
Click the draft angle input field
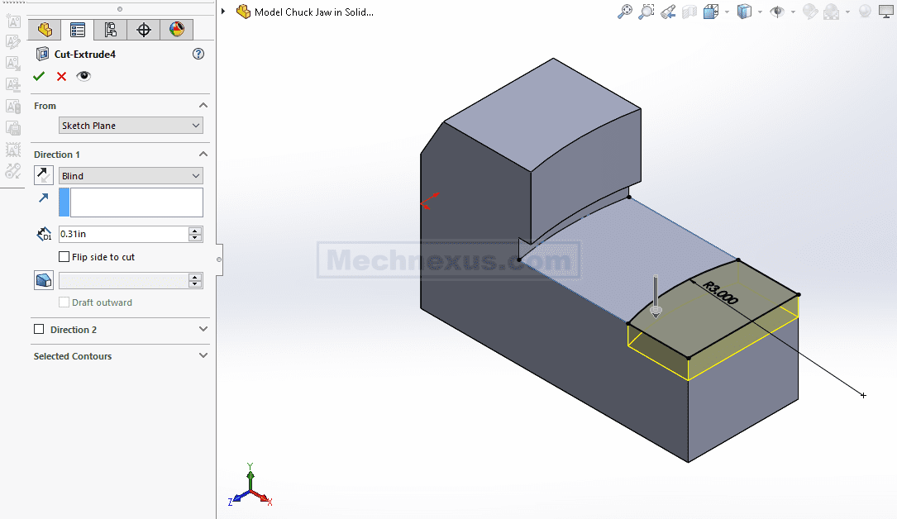point(123,281)
